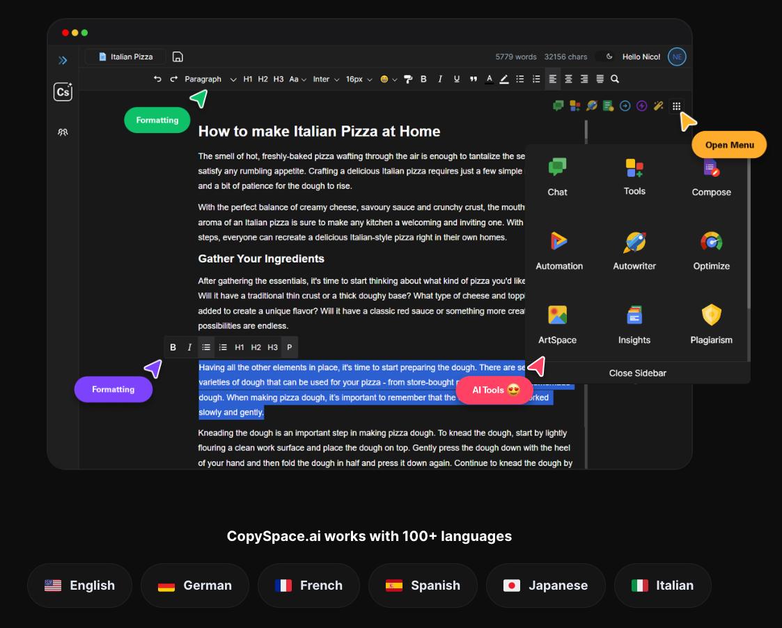Click the AI Tools pill button
Screen dimensions: 782x628
click(494, 390)
